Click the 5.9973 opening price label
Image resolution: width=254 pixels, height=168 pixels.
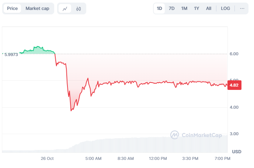[11, 54]
